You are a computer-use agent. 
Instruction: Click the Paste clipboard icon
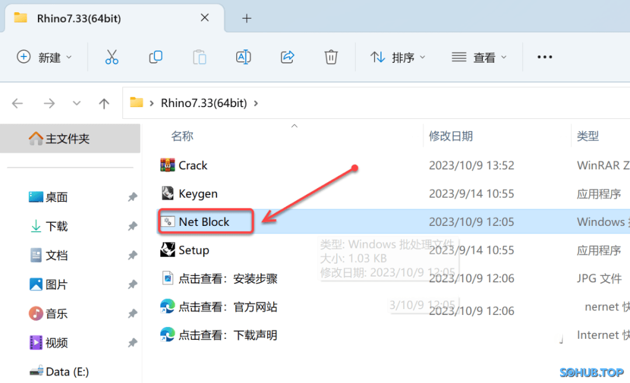pos(199,57)
